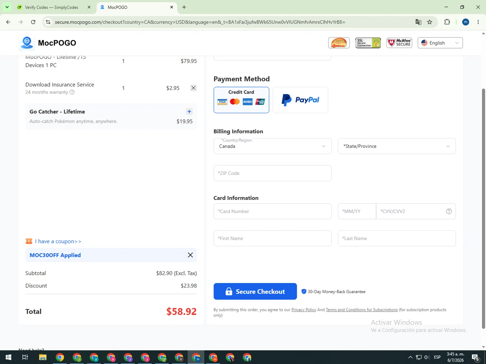486x364 pixels.
Task: Open Terms and Conditions for Subscriptions link
Action: (362, 310)
